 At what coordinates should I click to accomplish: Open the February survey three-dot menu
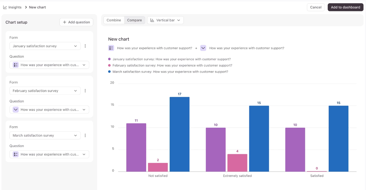pyautogui.click(x=85, y=91)
